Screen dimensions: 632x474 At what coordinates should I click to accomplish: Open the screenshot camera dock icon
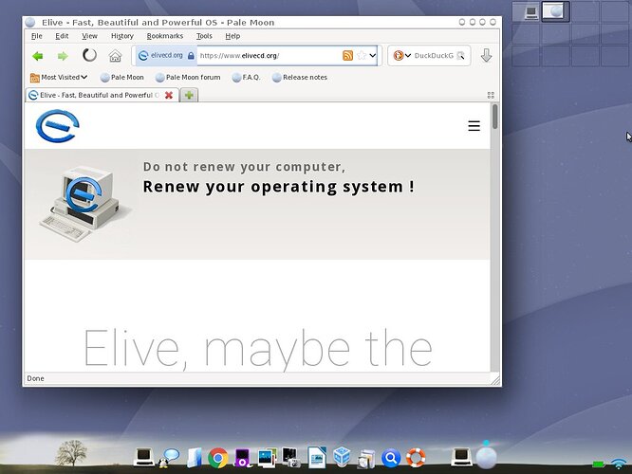[x=291, y=458]
